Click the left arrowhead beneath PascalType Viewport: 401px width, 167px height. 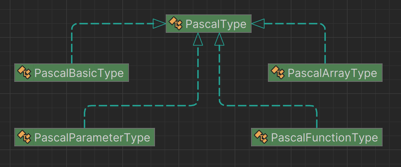click(198, 40)
